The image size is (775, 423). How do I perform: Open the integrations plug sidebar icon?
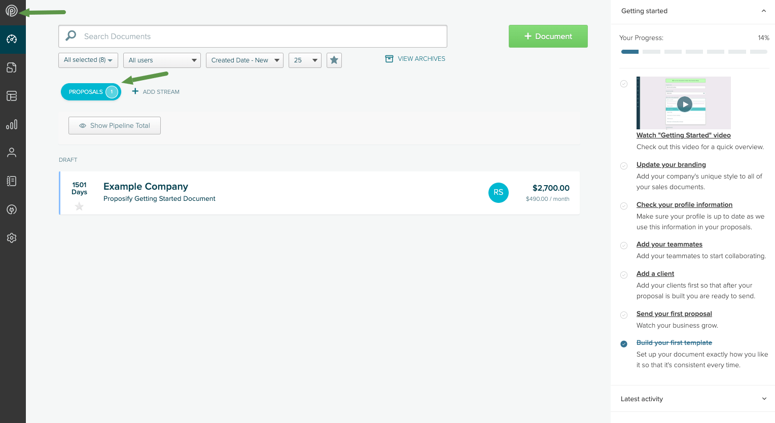(12, 209)
